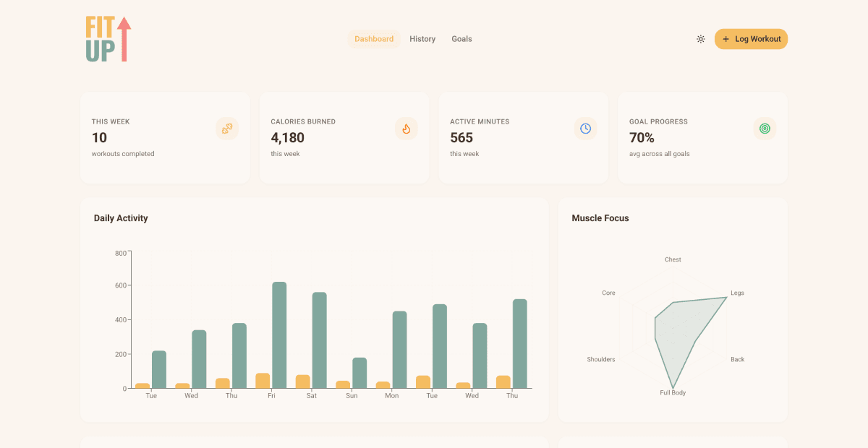Click the Full Body radar label
The image size is (868, 448).
pos(673,392)
